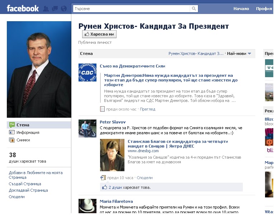Screen dimensions: 274x215
Task: Click the Информация icon in sidebar
Action: (x=12, y=132)
